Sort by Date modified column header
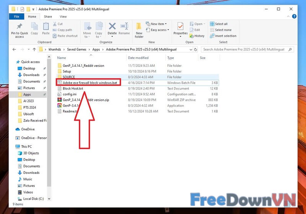This screenshot has width=306, height=214. coord(138,58)
